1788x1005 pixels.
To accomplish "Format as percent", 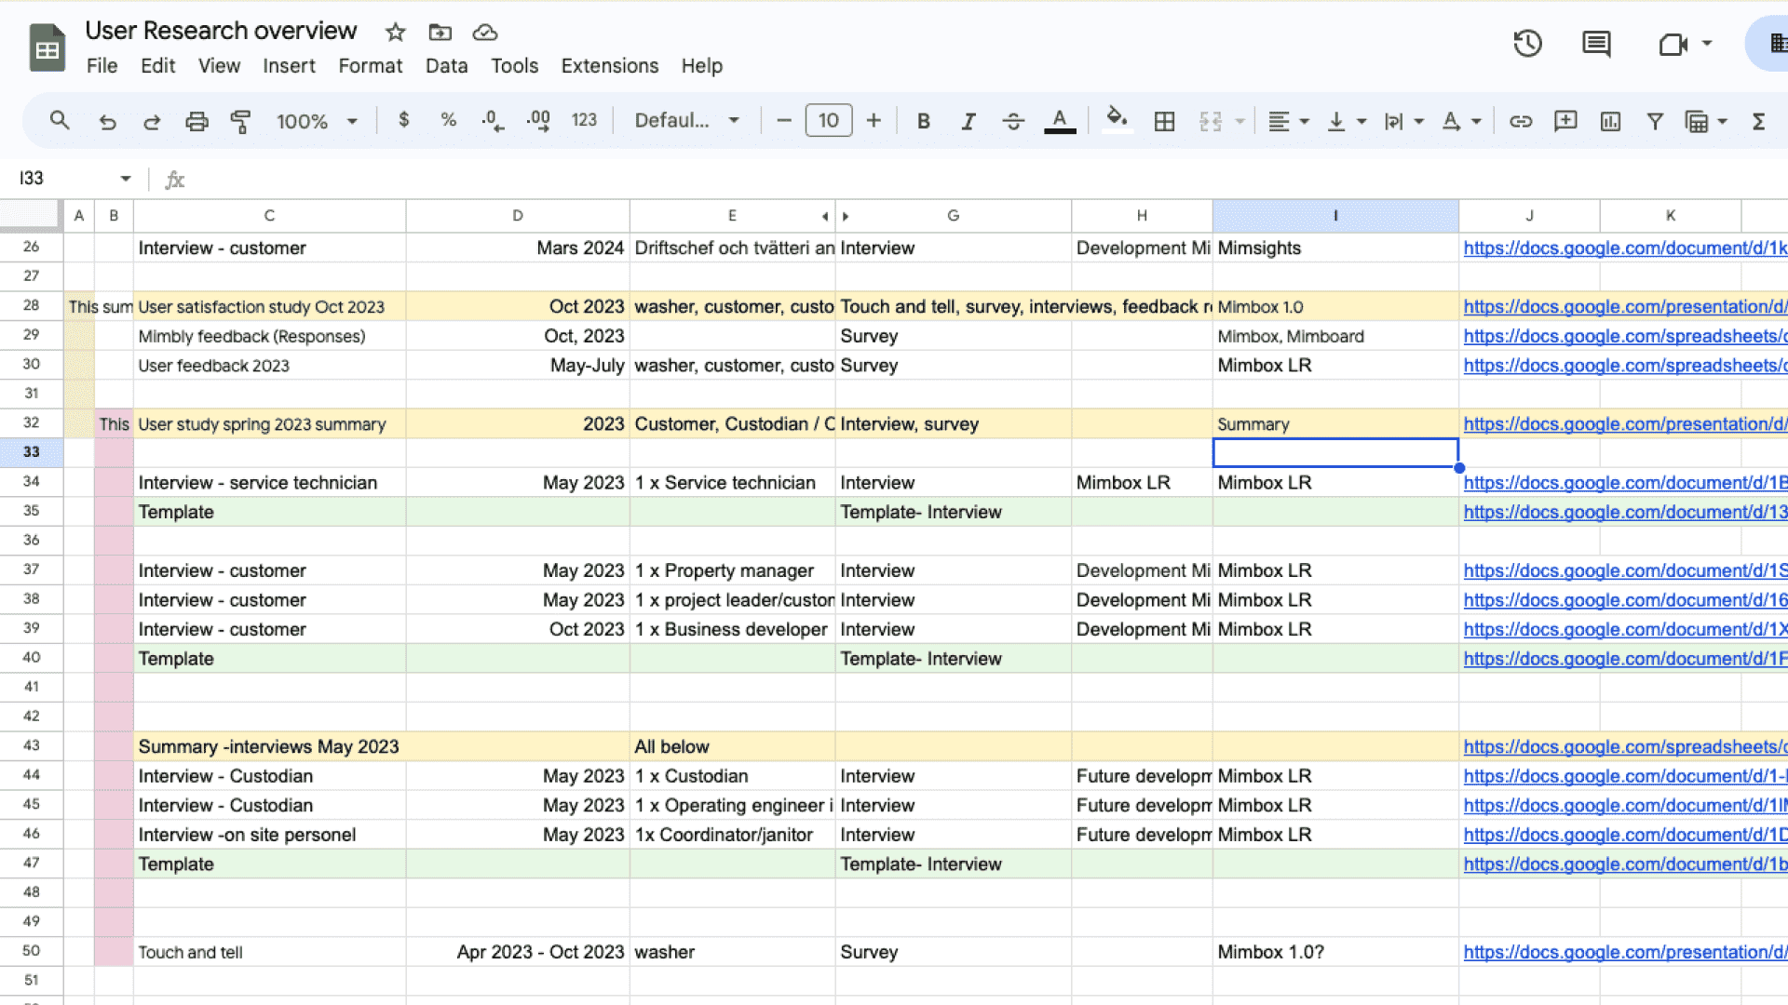I will coord(448,120).
